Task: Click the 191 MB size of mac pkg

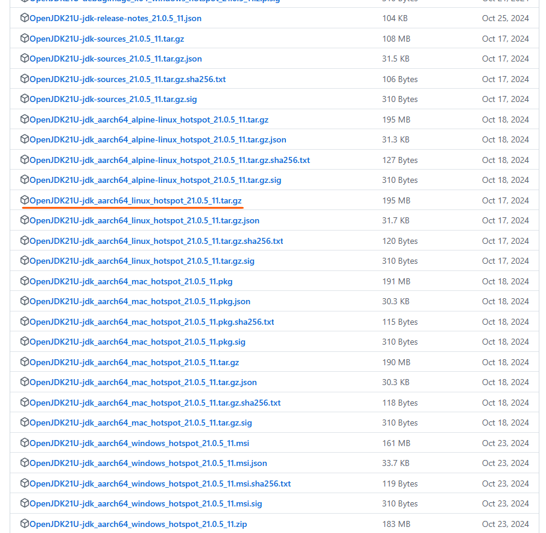Action: click(396, 281)
